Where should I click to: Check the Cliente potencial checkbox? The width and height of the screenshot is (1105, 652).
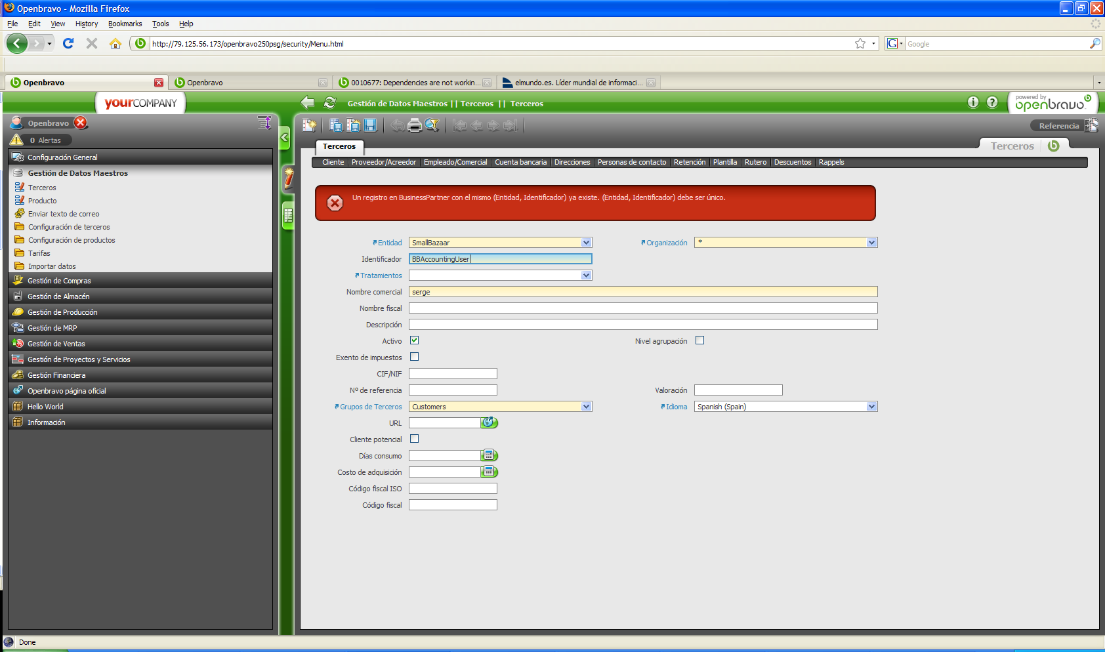[414, 439]
